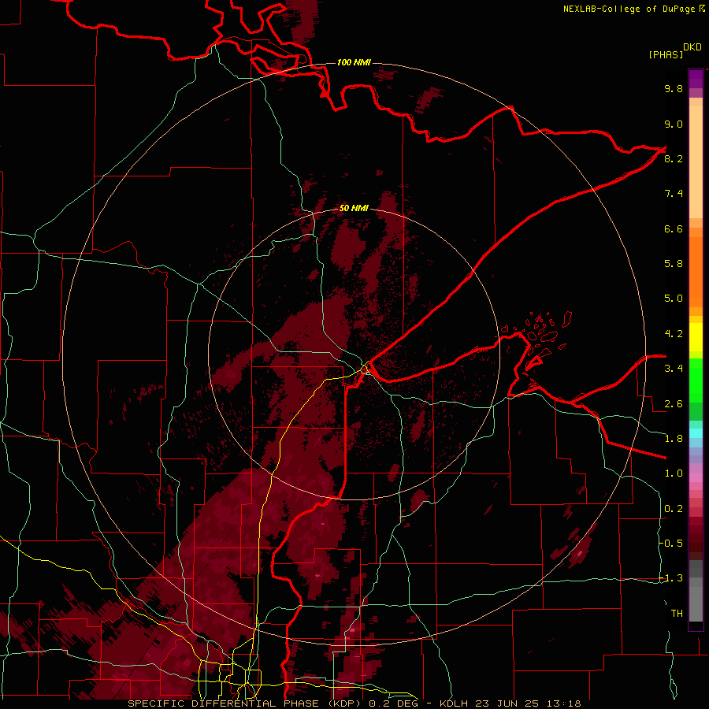709x709 pixels.
Task: Click the 5.0 scale value
Action: (674, 299)
